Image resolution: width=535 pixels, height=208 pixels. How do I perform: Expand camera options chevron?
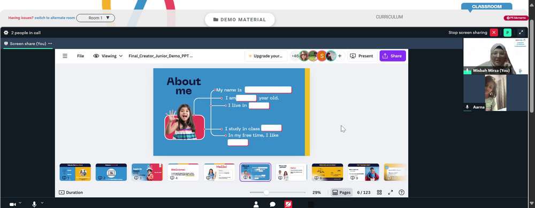tap(20, 203)
